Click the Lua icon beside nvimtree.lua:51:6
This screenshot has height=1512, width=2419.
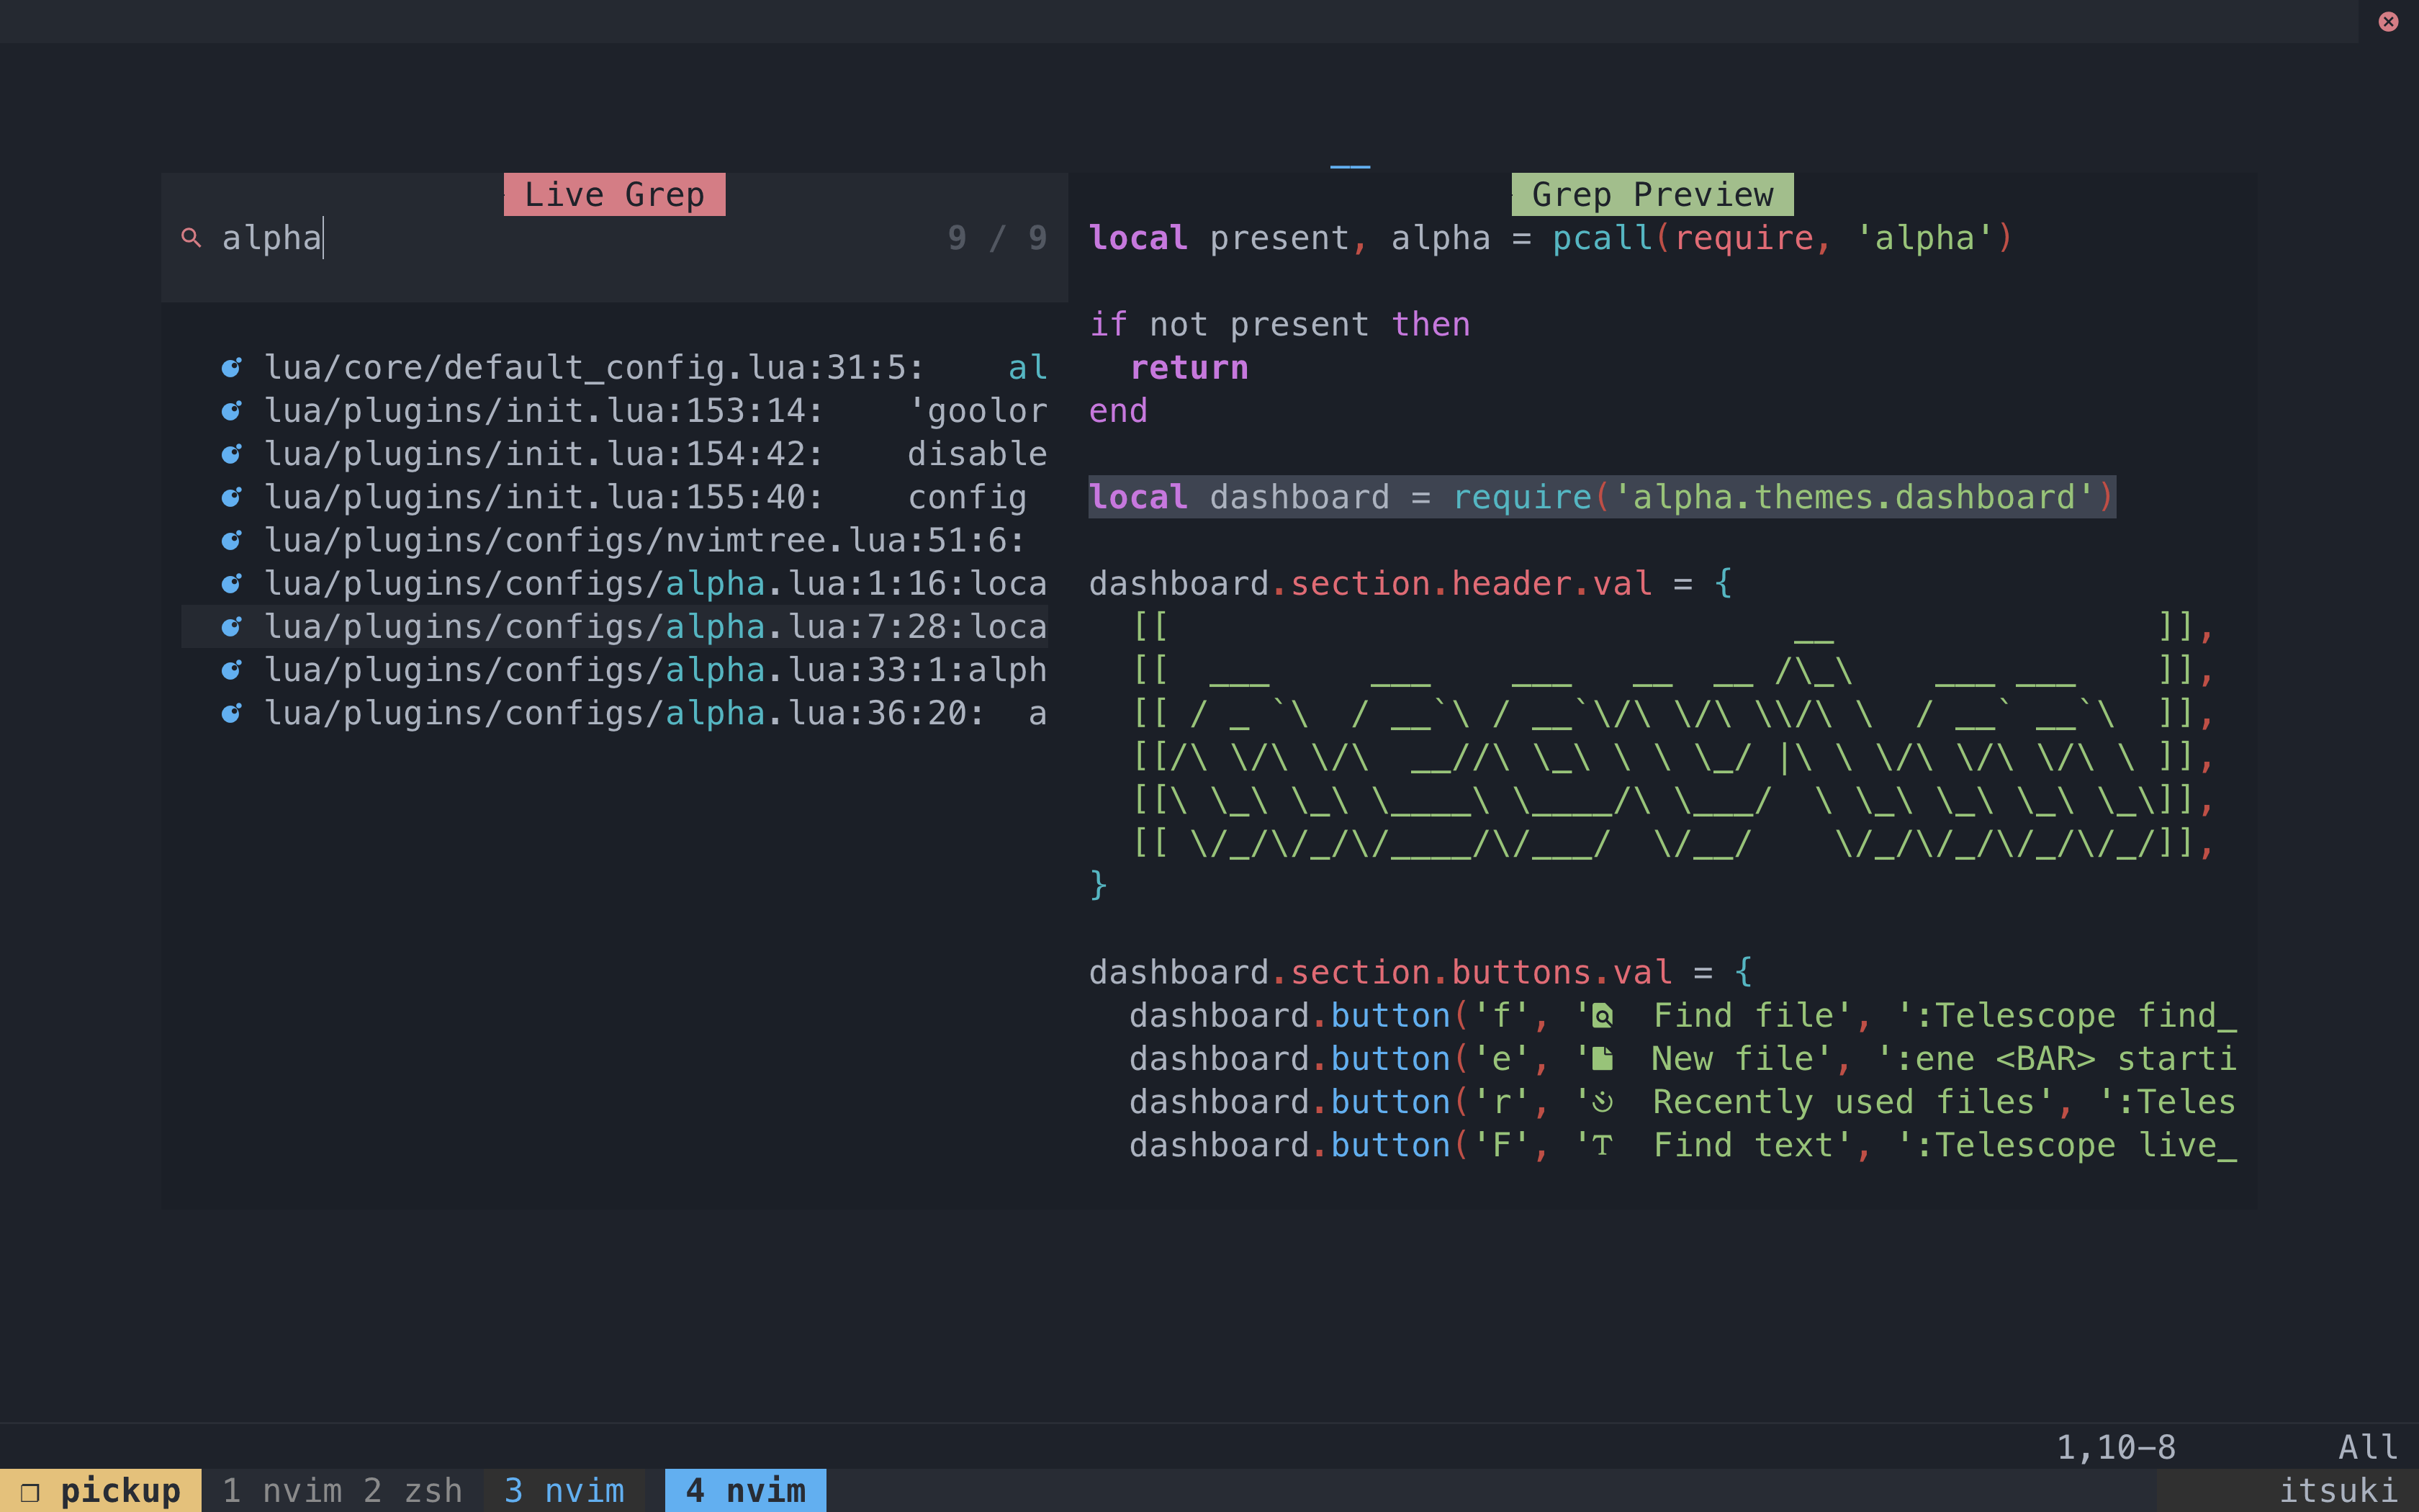[x=231, y=541]
